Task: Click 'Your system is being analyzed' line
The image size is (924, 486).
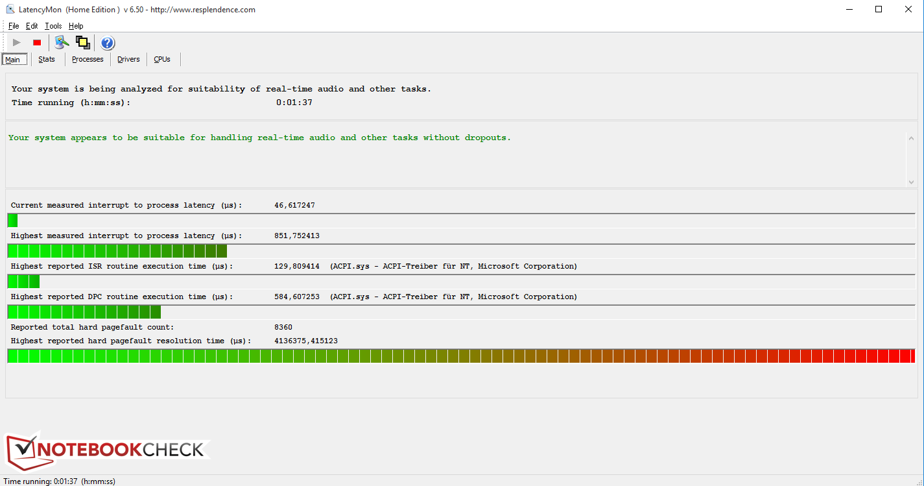Action: tap(221, 89)
